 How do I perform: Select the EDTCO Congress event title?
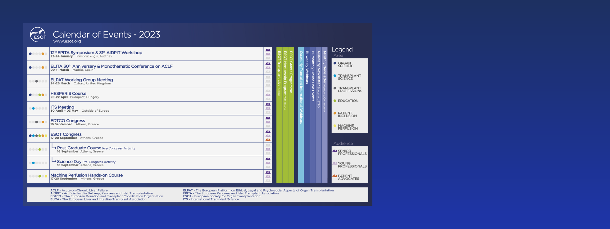pyautogui.click(x=68, y=121)
